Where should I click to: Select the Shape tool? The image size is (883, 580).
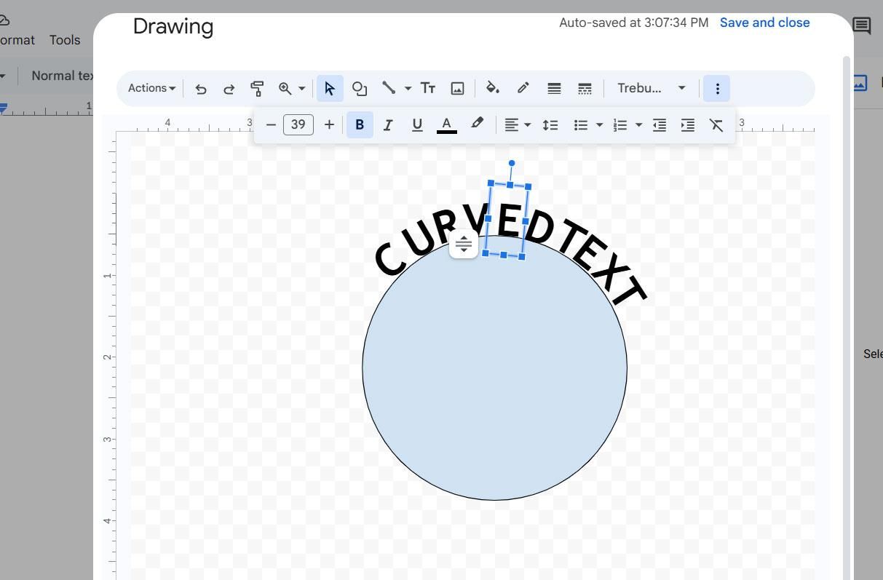click(360, 88)
